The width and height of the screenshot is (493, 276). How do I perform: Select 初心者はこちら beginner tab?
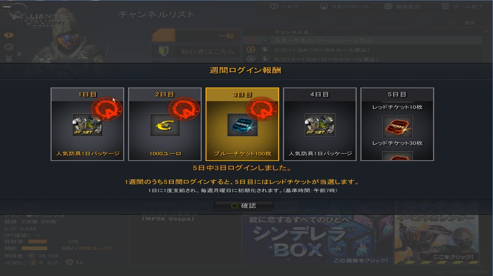[x=196, y=51]
